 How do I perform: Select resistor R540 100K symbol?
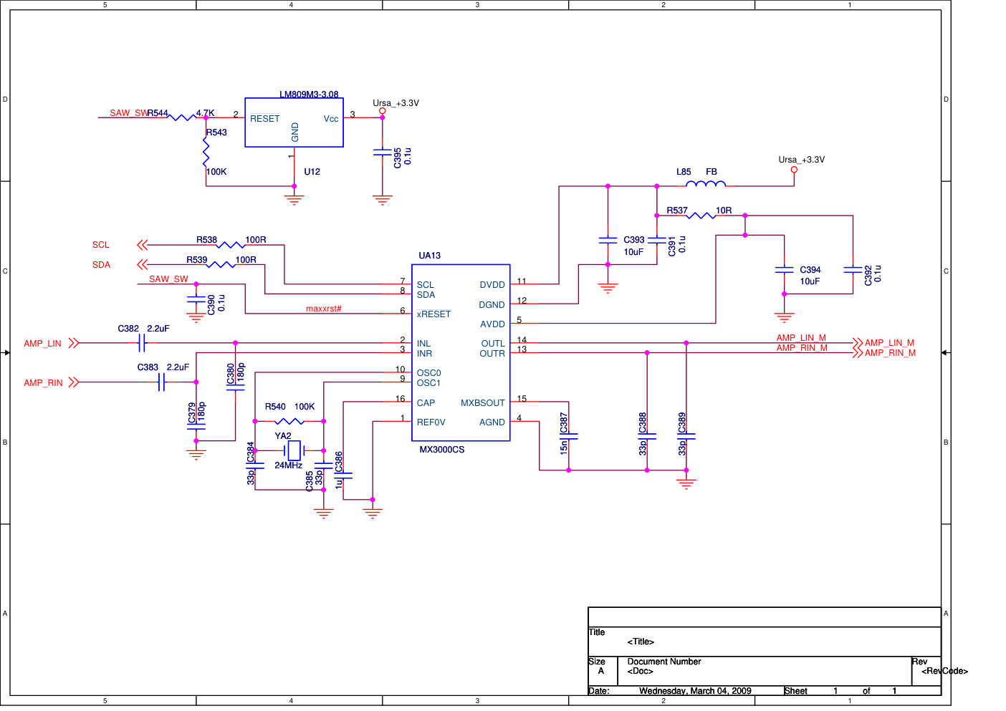(x=289, y=421)
